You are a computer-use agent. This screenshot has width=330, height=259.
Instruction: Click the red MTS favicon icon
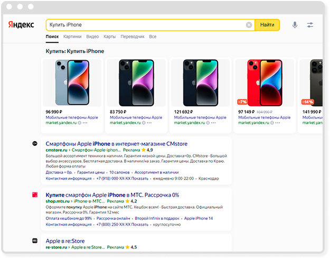[x=35, y=195]
